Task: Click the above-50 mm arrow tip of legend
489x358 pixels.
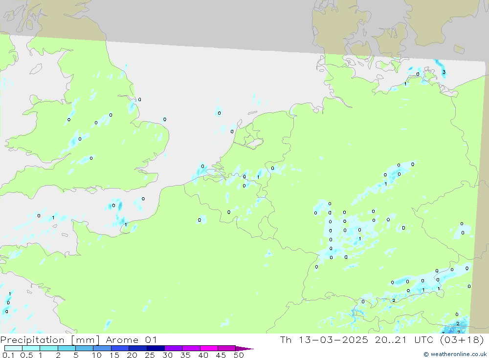Action: coord(244,348)
